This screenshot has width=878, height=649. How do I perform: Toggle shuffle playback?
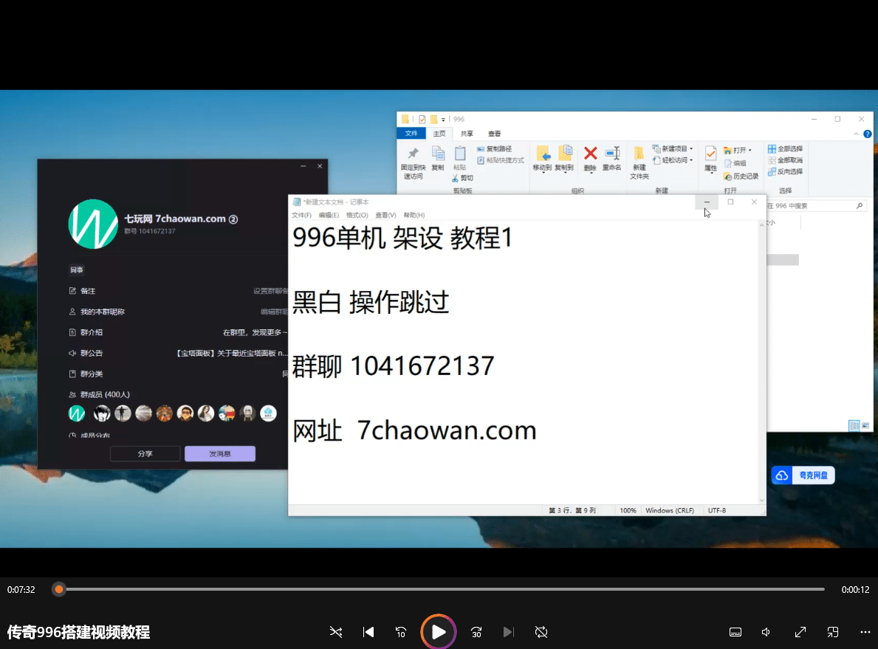click(x=336, y=632)
